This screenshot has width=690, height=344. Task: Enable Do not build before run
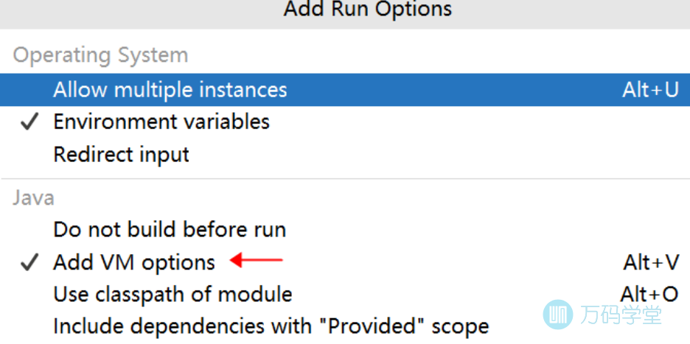(170, 230)
